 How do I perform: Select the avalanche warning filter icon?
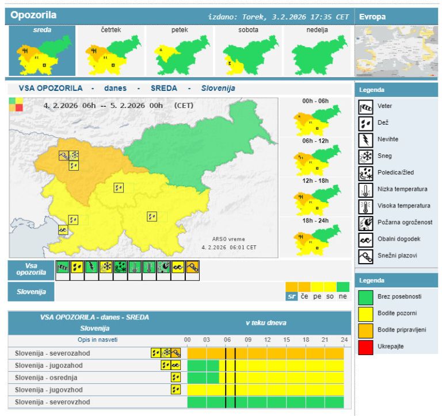point(193,267)
